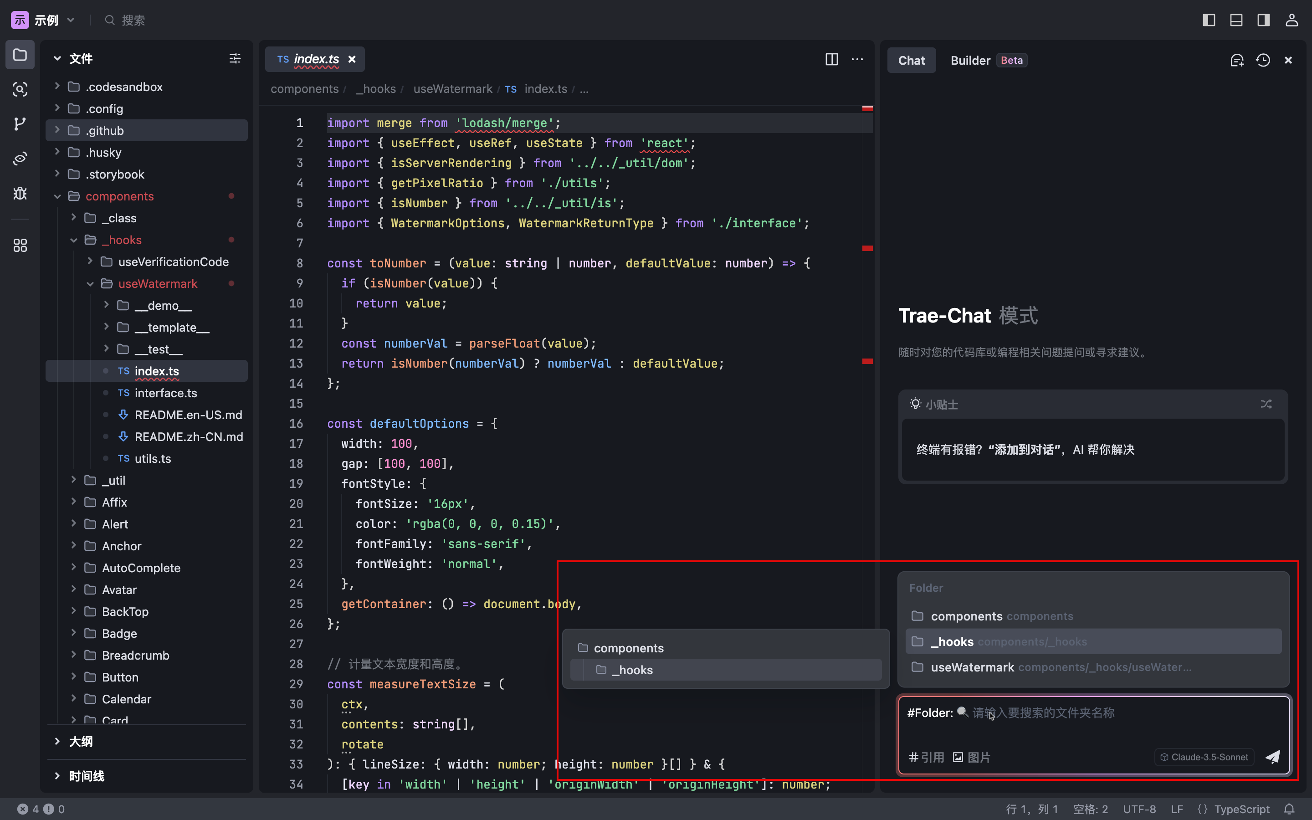This screenshot has height=820, width=1312.
Task: Click the file explorer filter settings icon
Action: (x=235, y=59)
